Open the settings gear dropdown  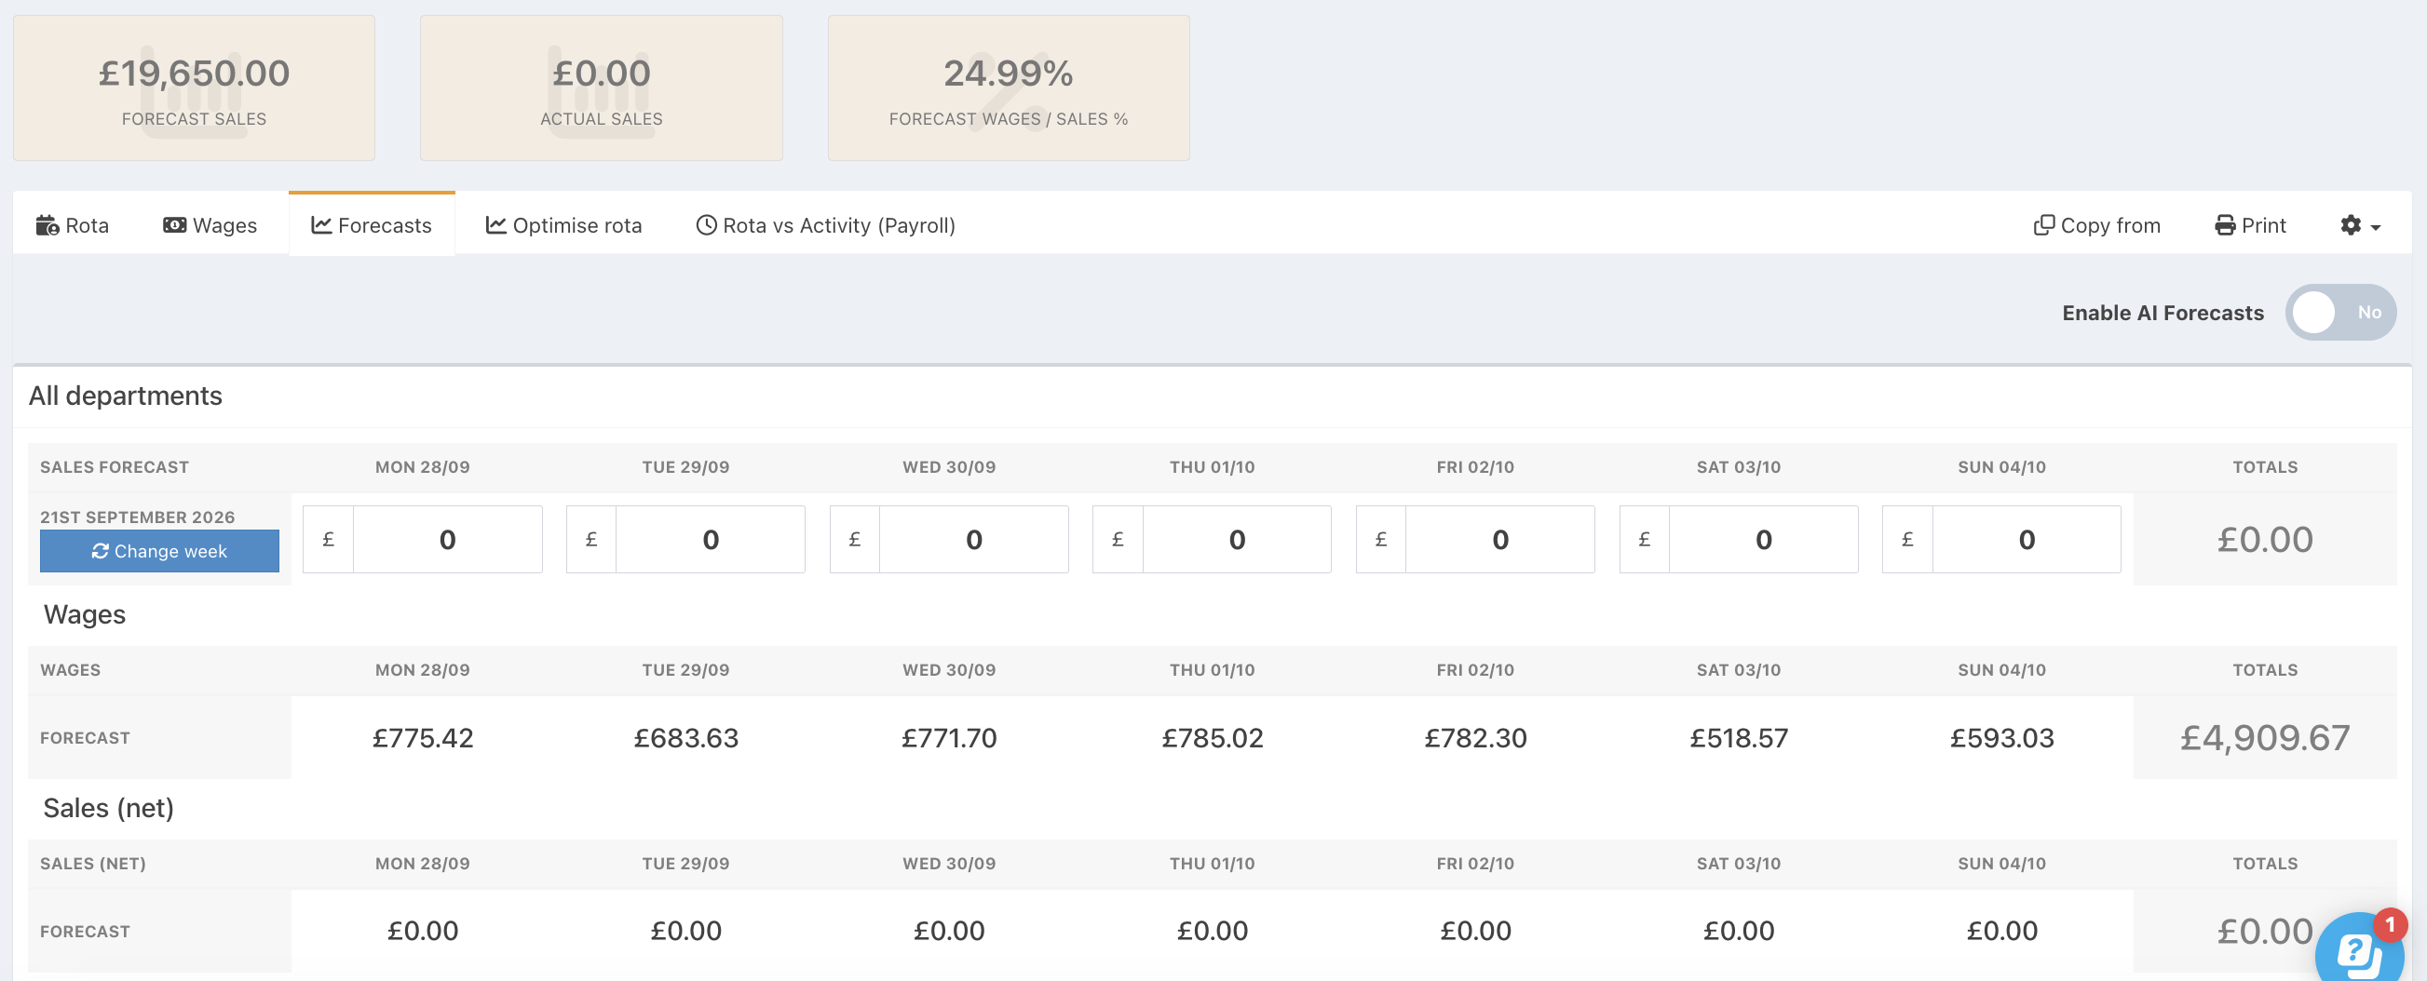(2360, 225)
